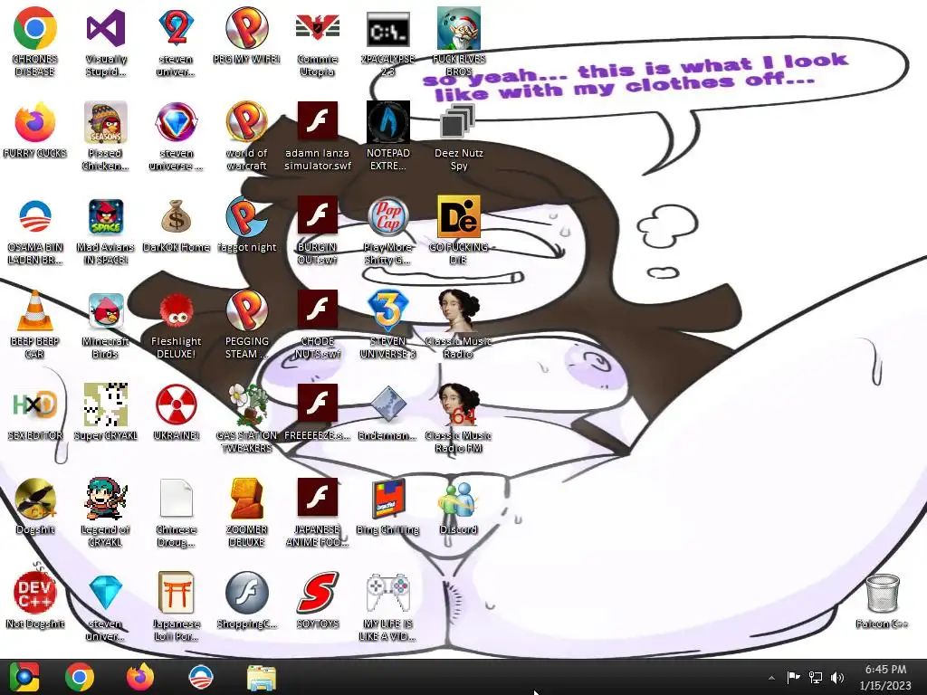Select the DarKOK Home money bag icon
This screenshot has height=695, width=927.
pos(177,216)
